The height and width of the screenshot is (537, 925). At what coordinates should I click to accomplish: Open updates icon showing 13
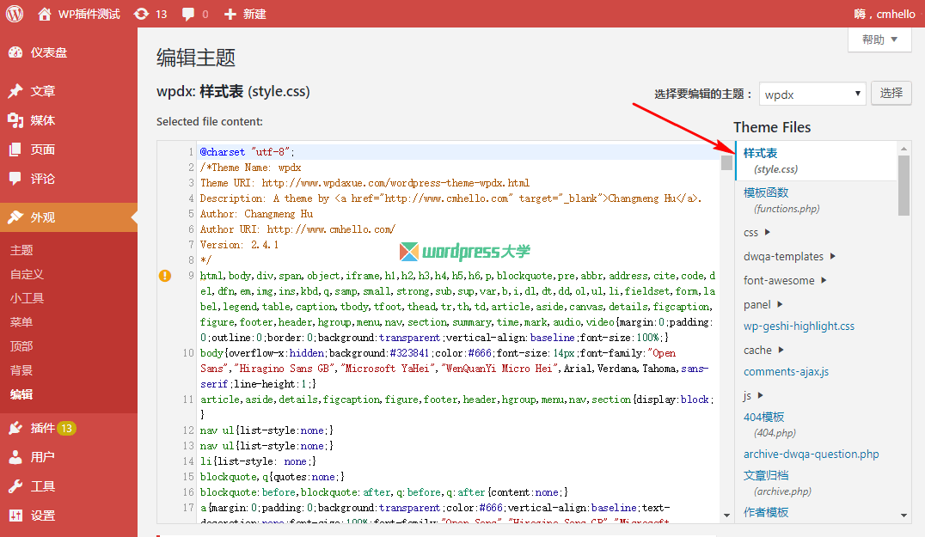click(x=141, y=14)
